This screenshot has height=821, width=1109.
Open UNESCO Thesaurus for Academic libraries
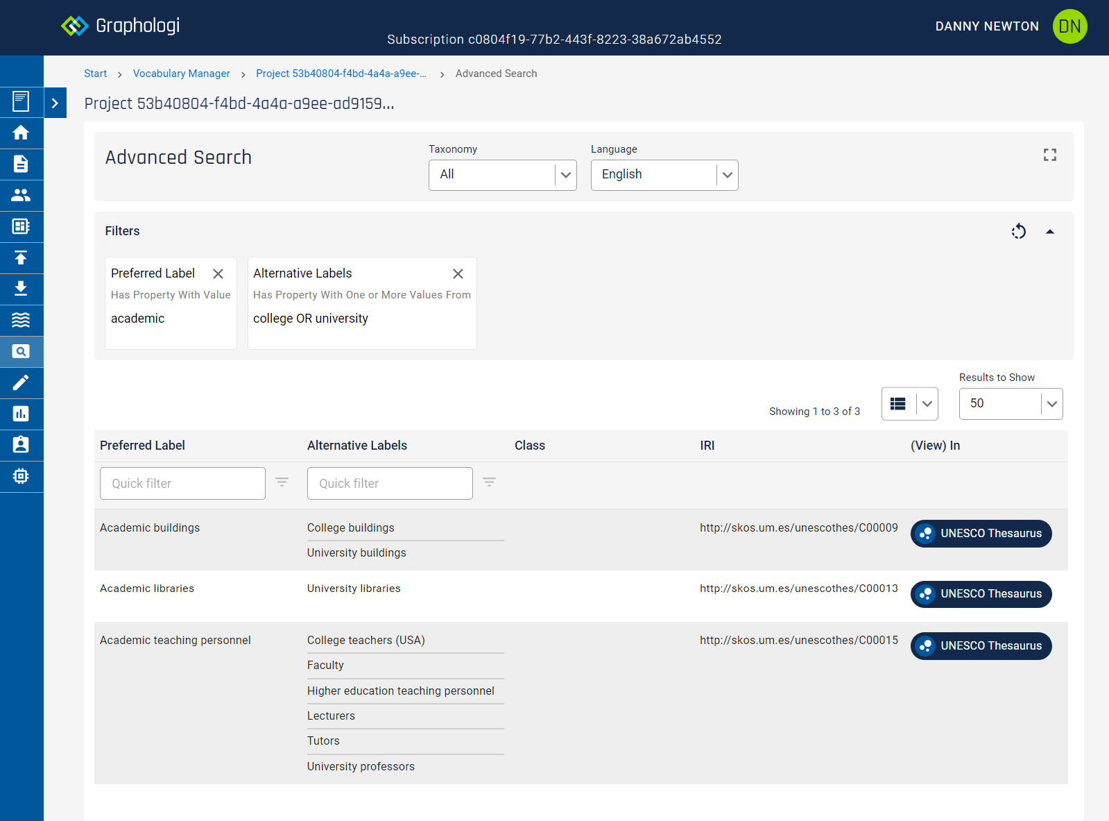pos(981,594)
